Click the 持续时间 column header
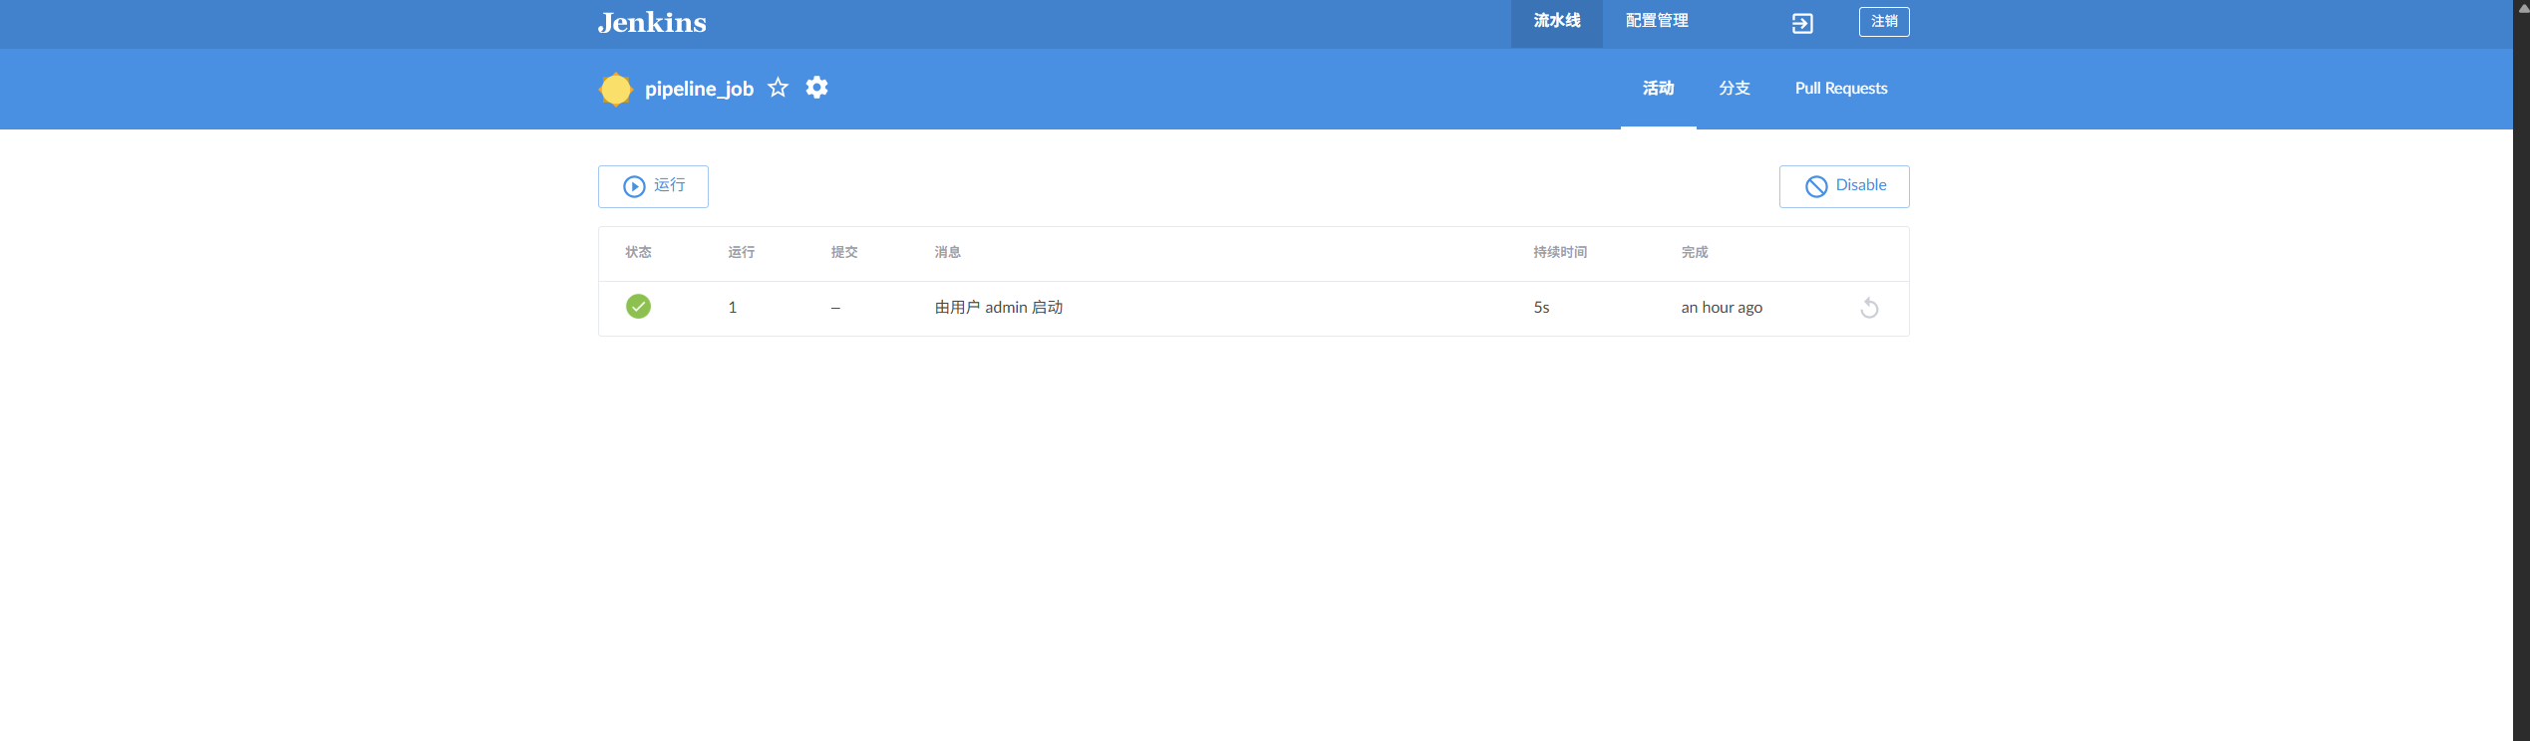Image resolution: width=2530 pixels, height=741 pixels. [1560, 252]
